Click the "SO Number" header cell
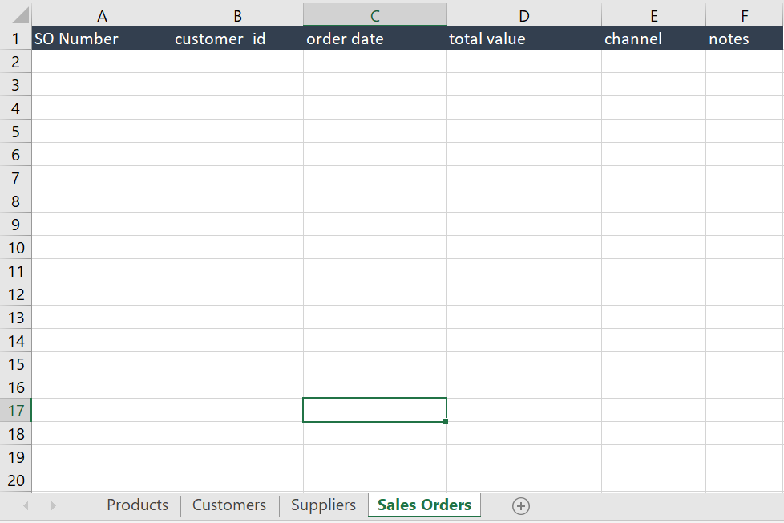784x523 pixels. tap(102, 39)
